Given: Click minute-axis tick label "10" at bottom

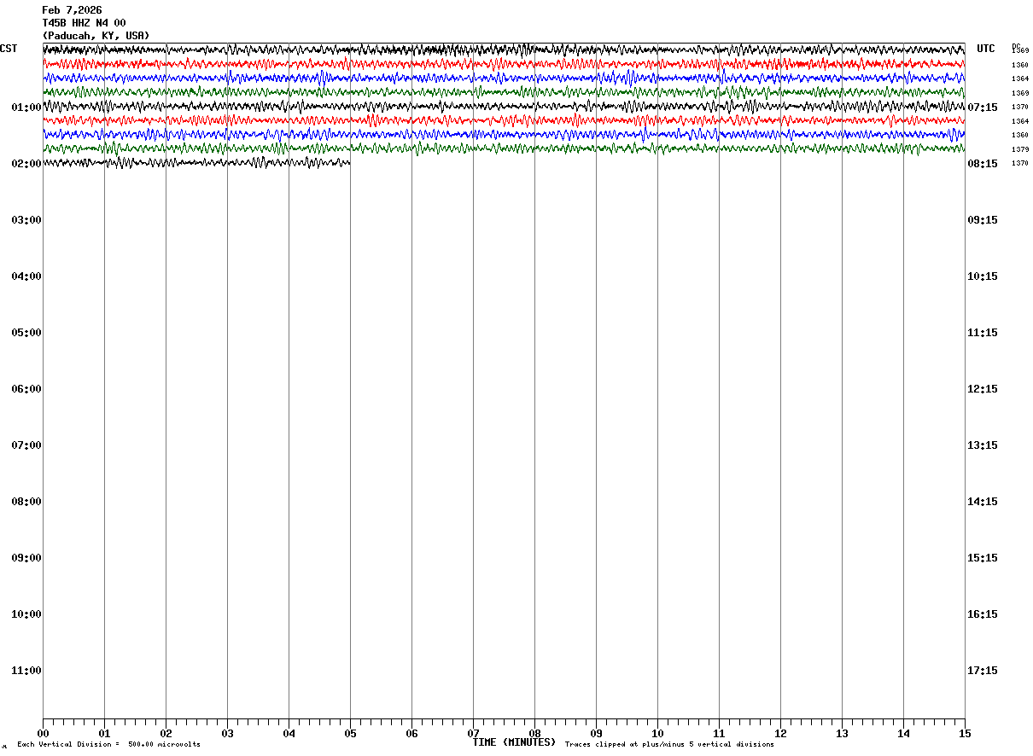Looking at the screenshot, I should tap(657, 734).
